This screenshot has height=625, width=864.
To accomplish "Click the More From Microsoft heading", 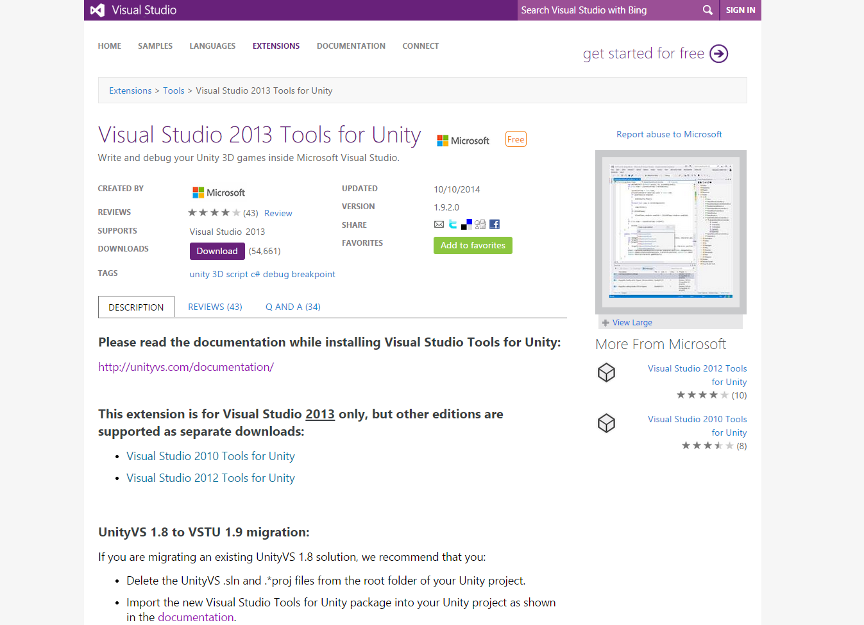I will point(661,345).
